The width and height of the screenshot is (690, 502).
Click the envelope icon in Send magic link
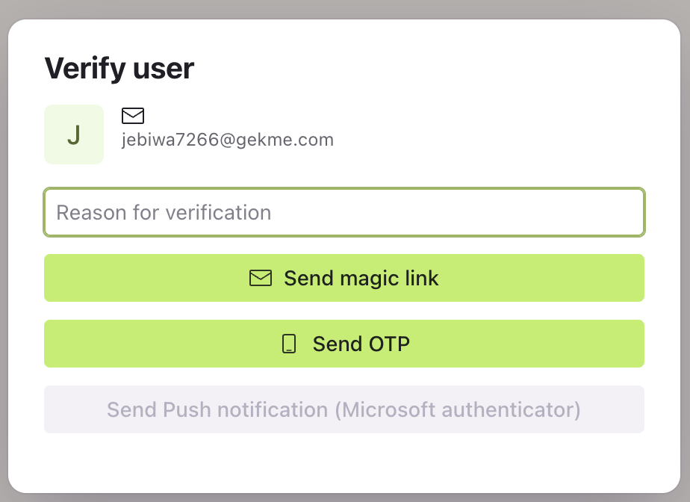click(260, 279)
